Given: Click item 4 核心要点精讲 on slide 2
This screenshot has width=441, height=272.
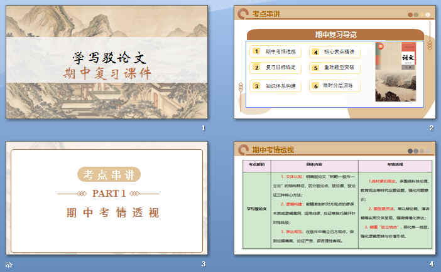Looking at the screenshot, I should tap(335, 52).
